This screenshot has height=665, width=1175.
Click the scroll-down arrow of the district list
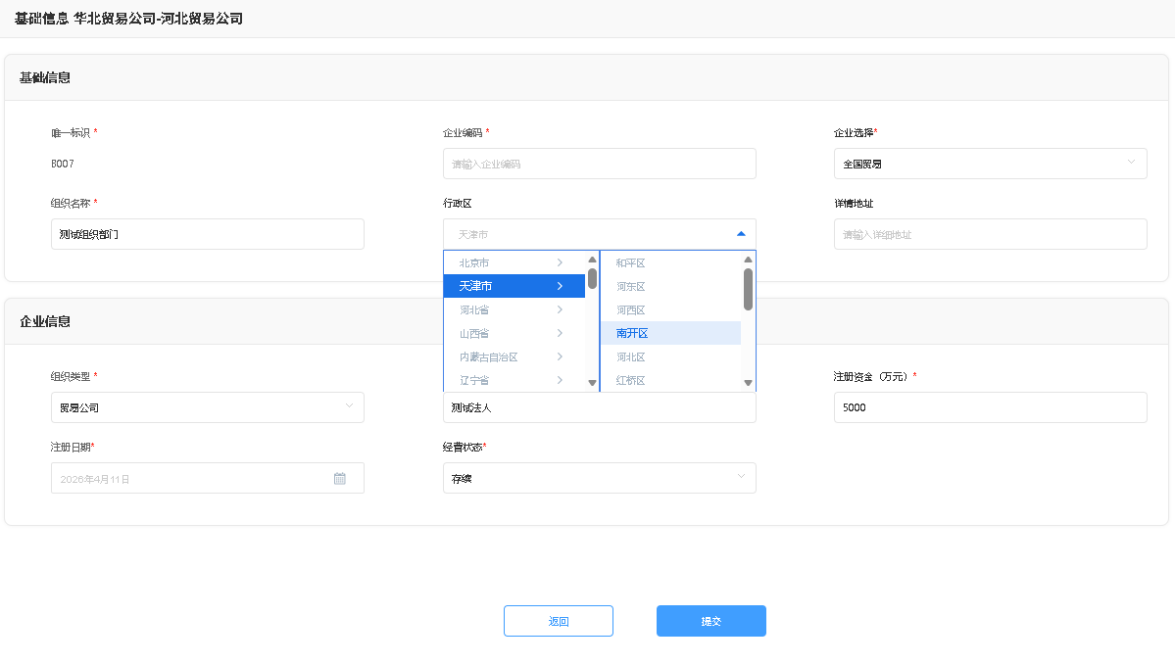(748, 383)
